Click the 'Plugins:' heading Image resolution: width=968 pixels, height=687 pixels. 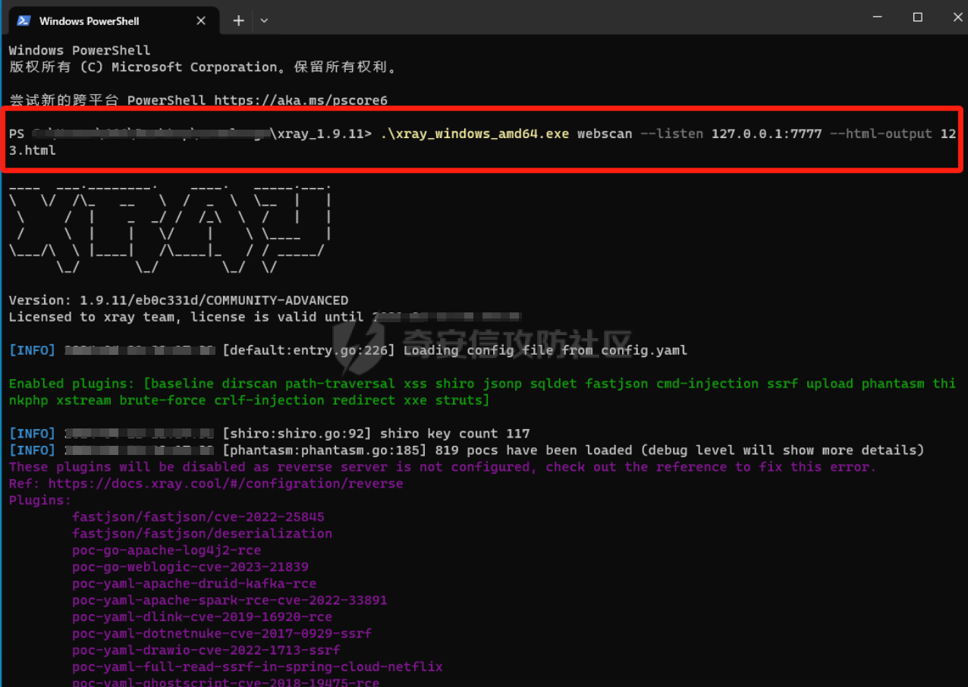point(40,500)
